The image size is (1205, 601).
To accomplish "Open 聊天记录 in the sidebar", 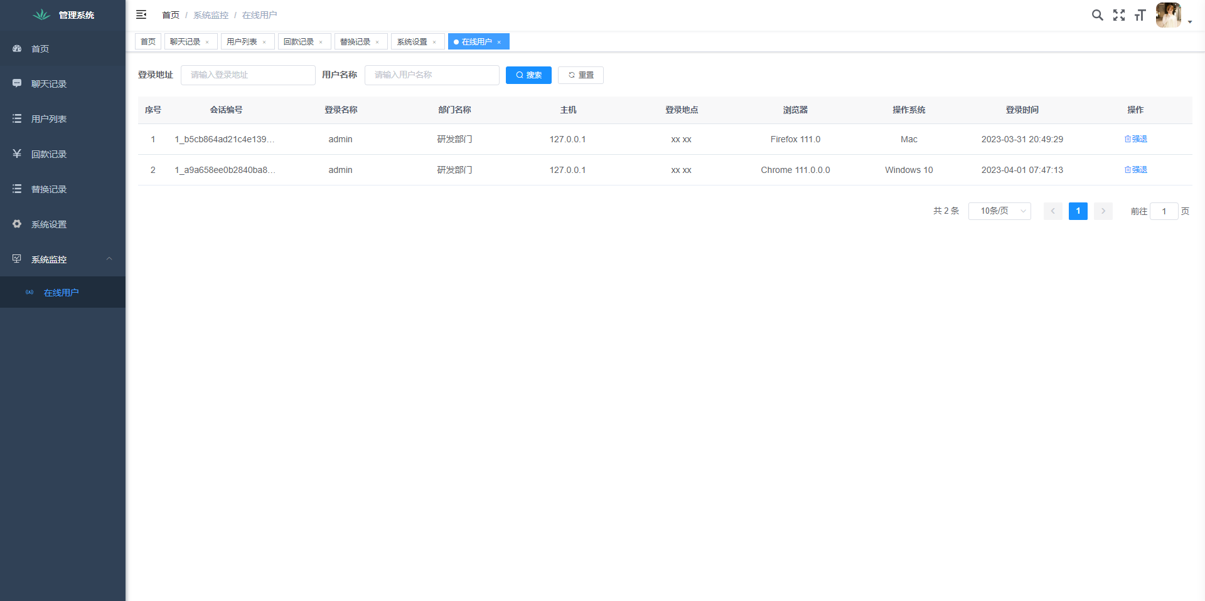I will [49, 84].
